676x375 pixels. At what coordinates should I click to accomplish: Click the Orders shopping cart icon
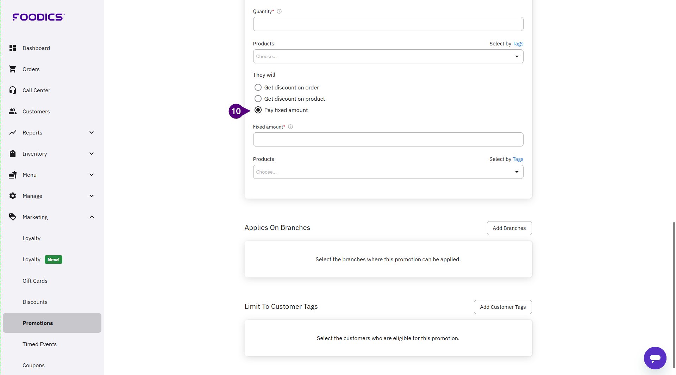pyautogui.click(x=13, y=69)
